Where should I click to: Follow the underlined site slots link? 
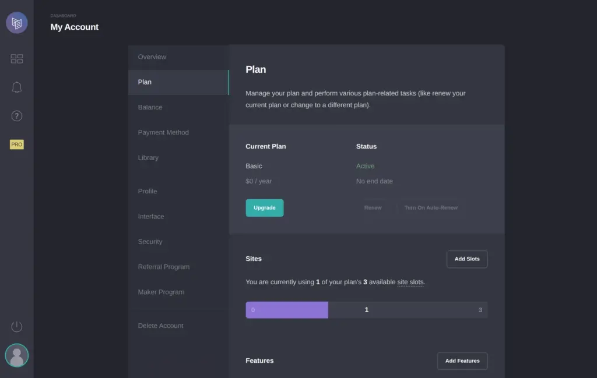(410, 282)
